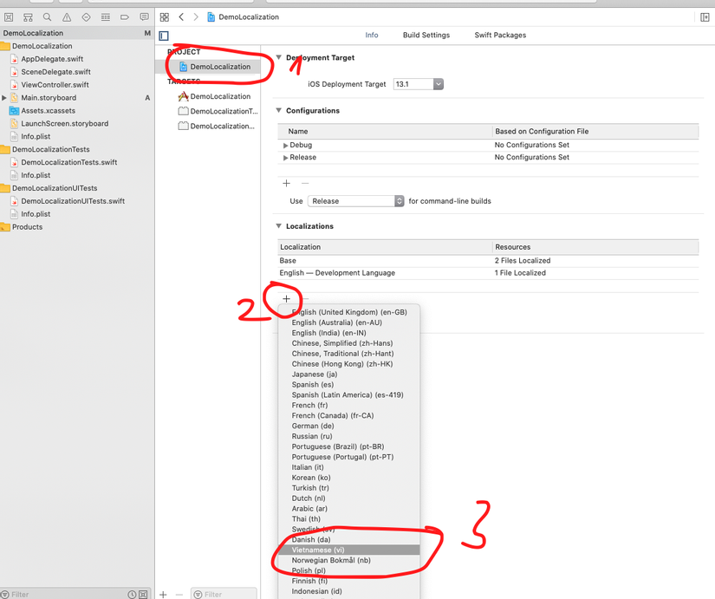Collapse the Configurations section
The width and height of the screenshot is (715, 599).
[x=278, y=110]
